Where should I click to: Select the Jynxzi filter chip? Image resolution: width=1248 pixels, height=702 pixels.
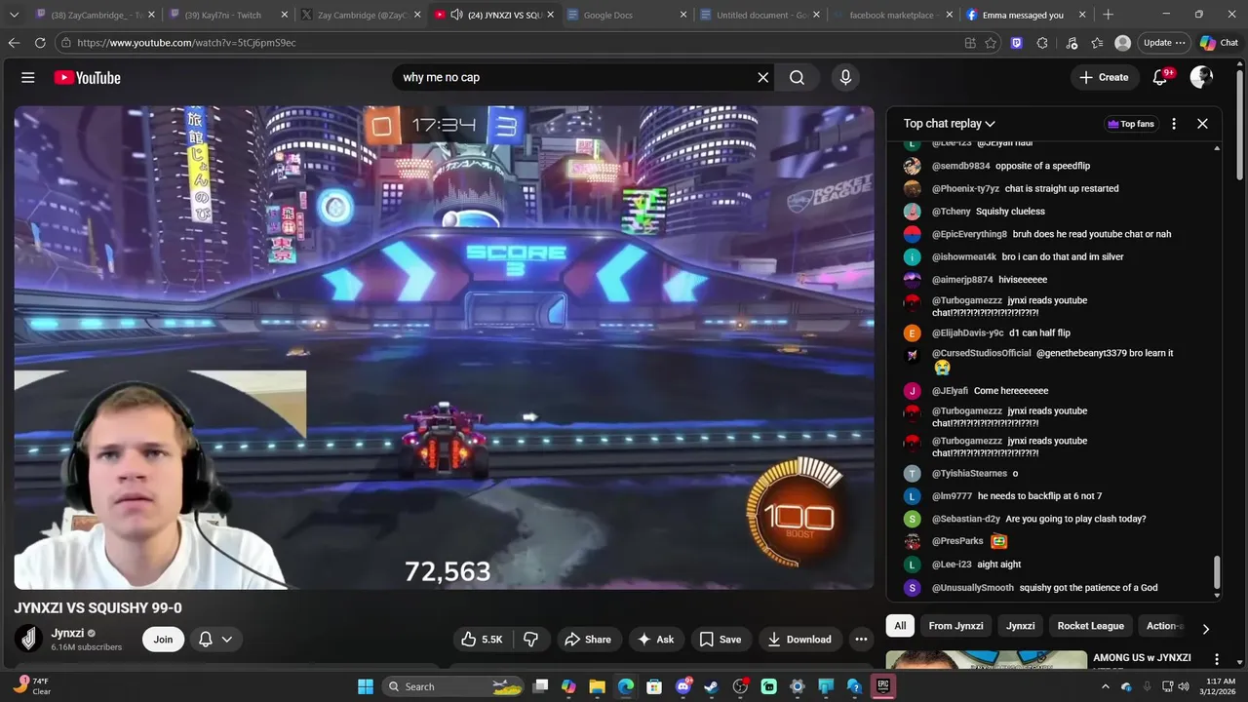1020,626
